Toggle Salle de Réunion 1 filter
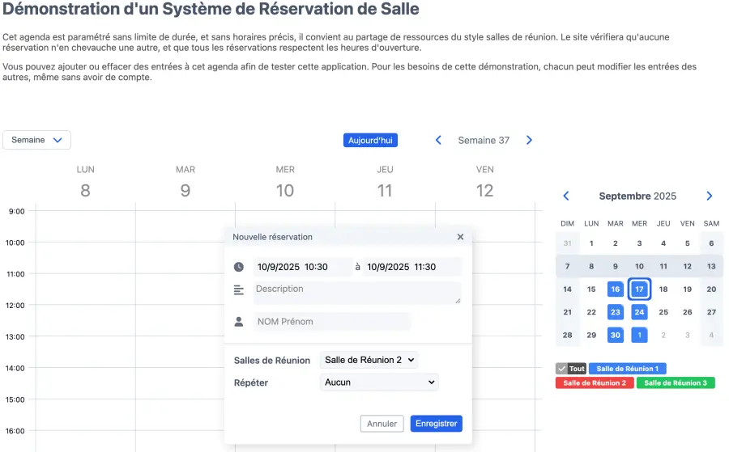The width and height of the screenshot is (729, 452). pos(627,369)
